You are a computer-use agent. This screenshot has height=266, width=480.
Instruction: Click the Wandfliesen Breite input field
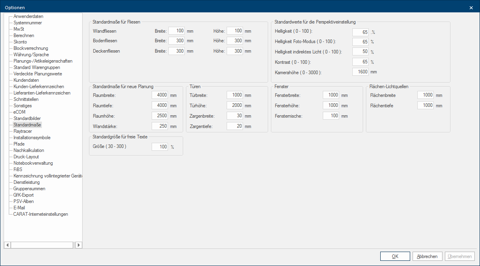(x=176, y=31)
